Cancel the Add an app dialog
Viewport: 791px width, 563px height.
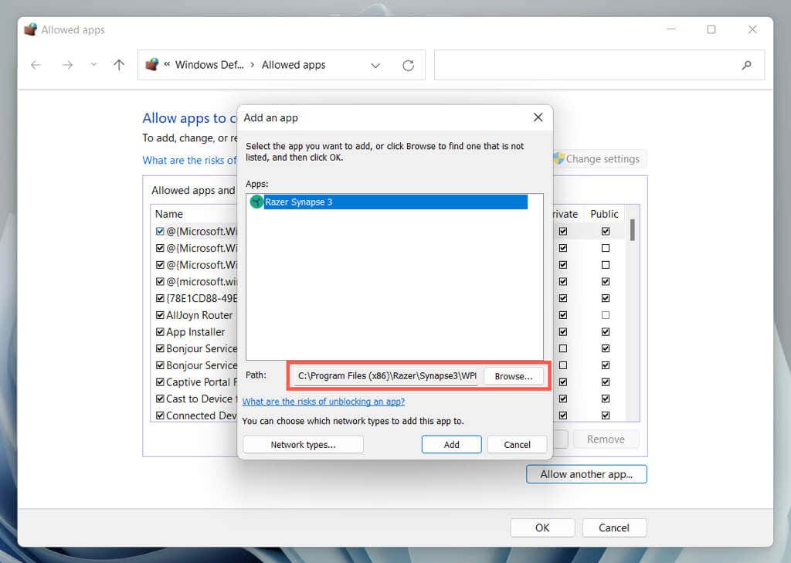(517, 444)
